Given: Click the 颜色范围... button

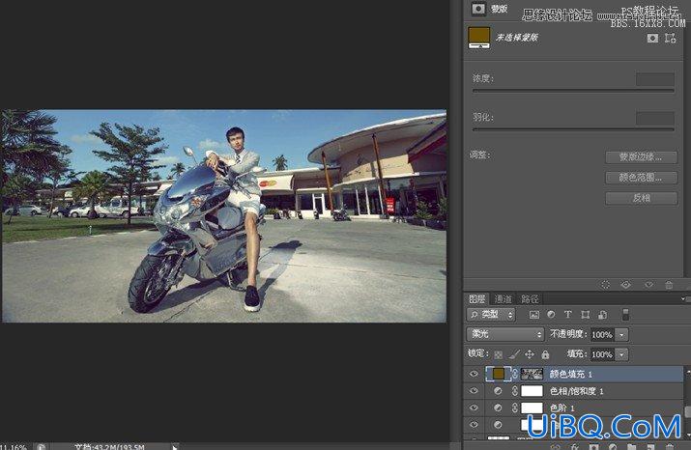Looking at the screenshot, I should [641, 178].
